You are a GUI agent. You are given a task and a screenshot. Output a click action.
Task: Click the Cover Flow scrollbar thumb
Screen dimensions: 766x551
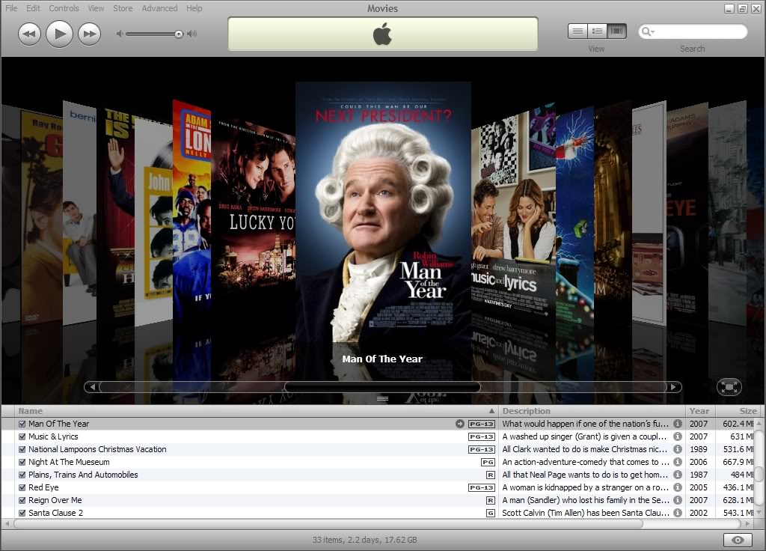[x=382, y=387]
